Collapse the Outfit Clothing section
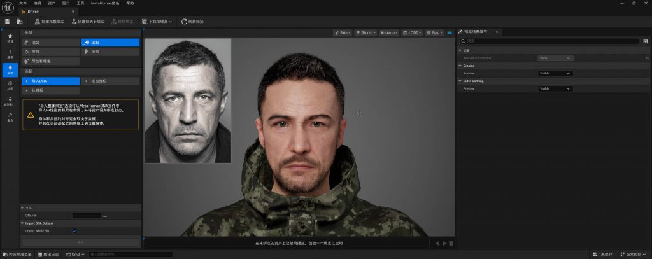The height and width of the screenshot is (259, 652). (x=460, y=81)
